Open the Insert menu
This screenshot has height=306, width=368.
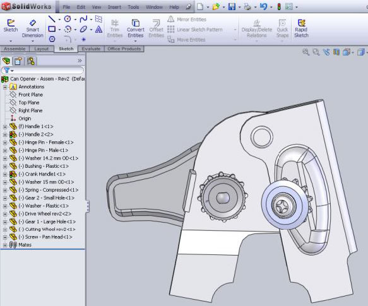114,7
